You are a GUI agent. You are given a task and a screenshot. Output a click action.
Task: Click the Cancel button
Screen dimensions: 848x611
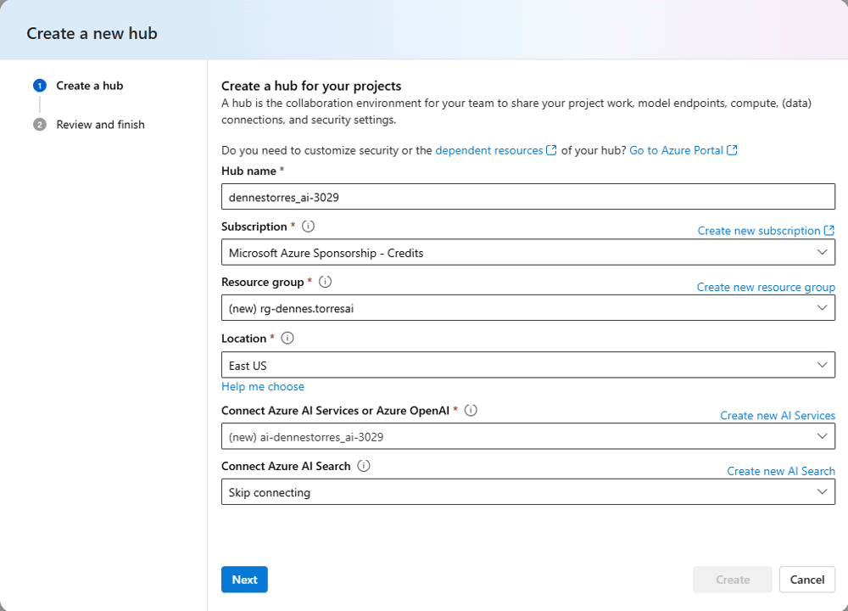point(807,580)
